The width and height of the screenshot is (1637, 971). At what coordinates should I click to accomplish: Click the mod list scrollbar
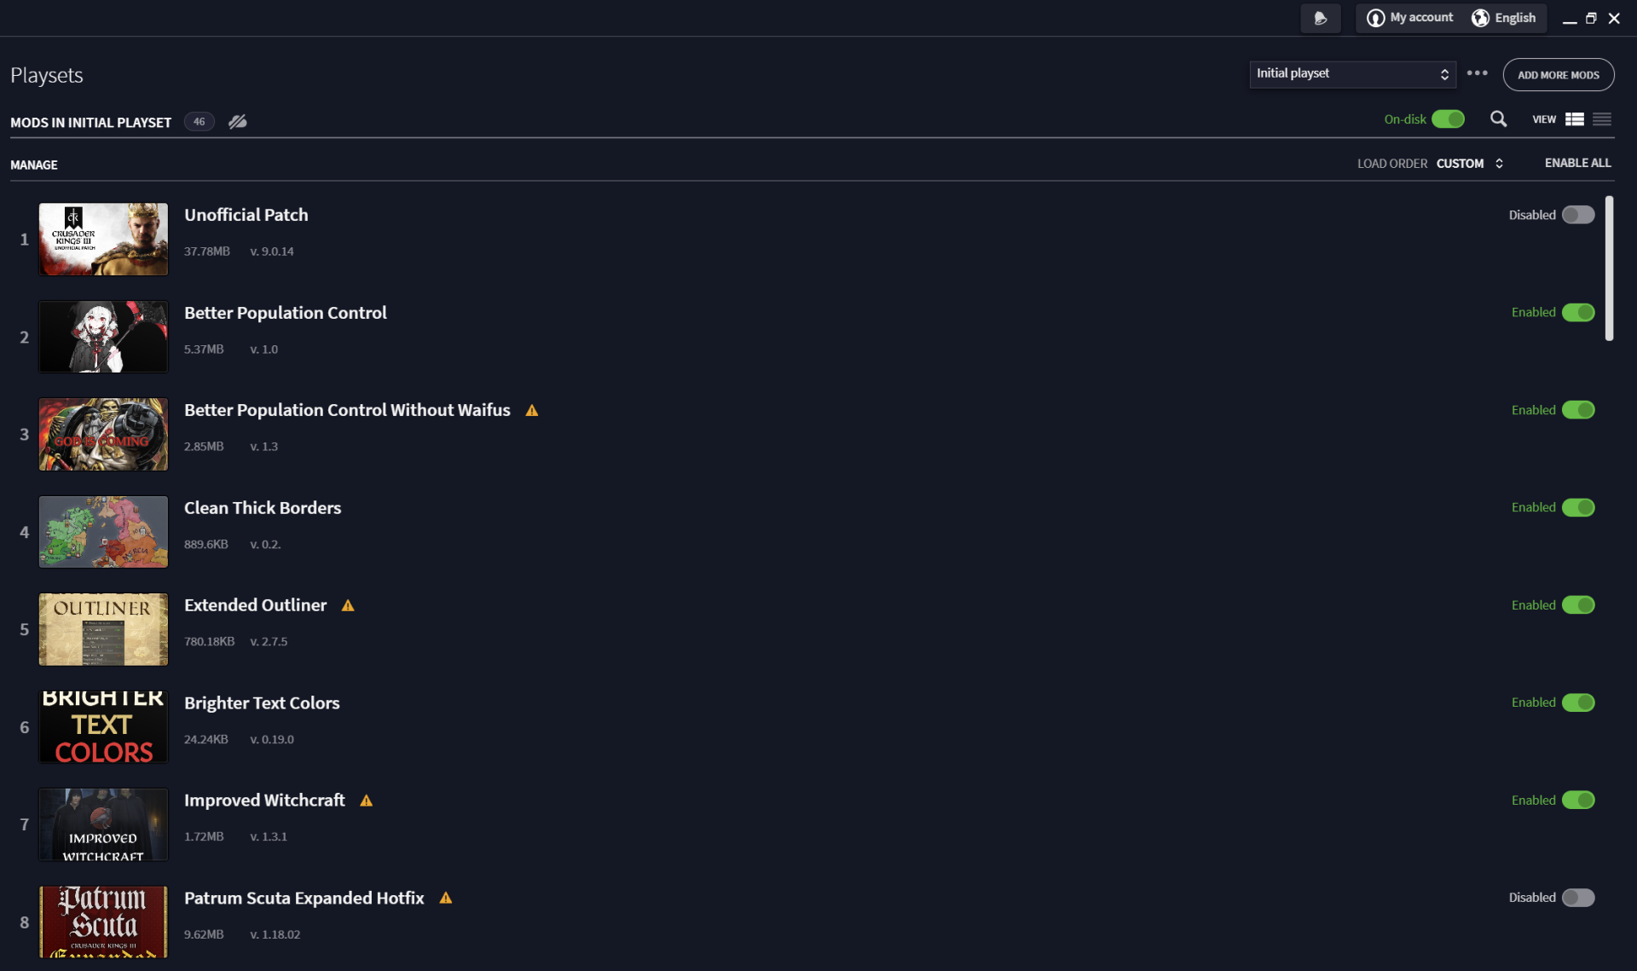[x=1609, y=269]
